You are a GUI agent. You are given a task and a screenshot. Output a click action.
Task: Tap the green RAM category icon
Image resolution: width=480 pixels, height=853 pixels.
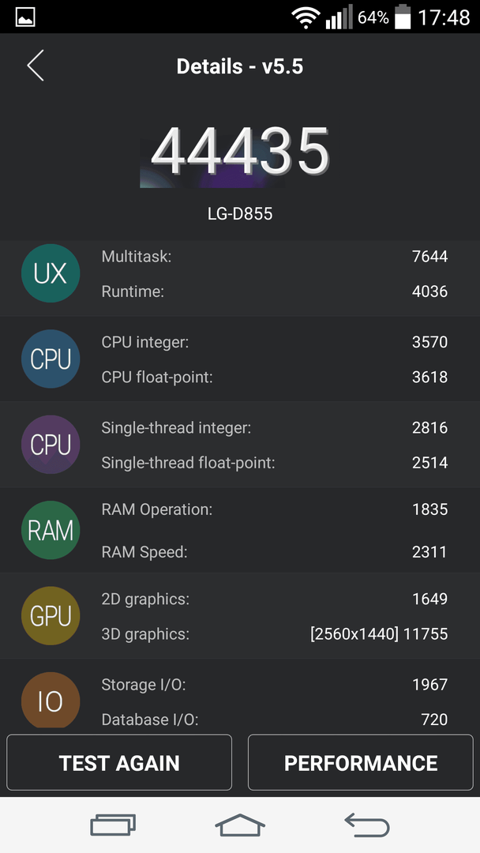[51, 531]
